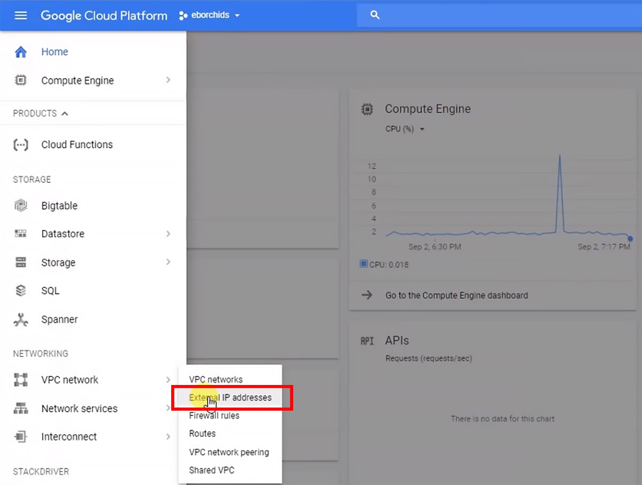Open SQL in the sidebar
This screenshot has width=642, height=485.
[50, 291]
